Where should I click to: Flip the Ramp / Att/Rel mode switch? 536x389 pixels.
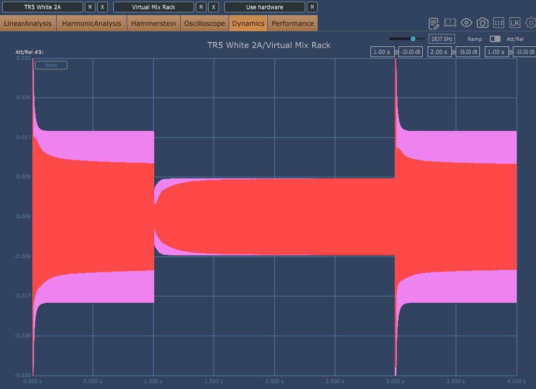(x=494, y=39)
